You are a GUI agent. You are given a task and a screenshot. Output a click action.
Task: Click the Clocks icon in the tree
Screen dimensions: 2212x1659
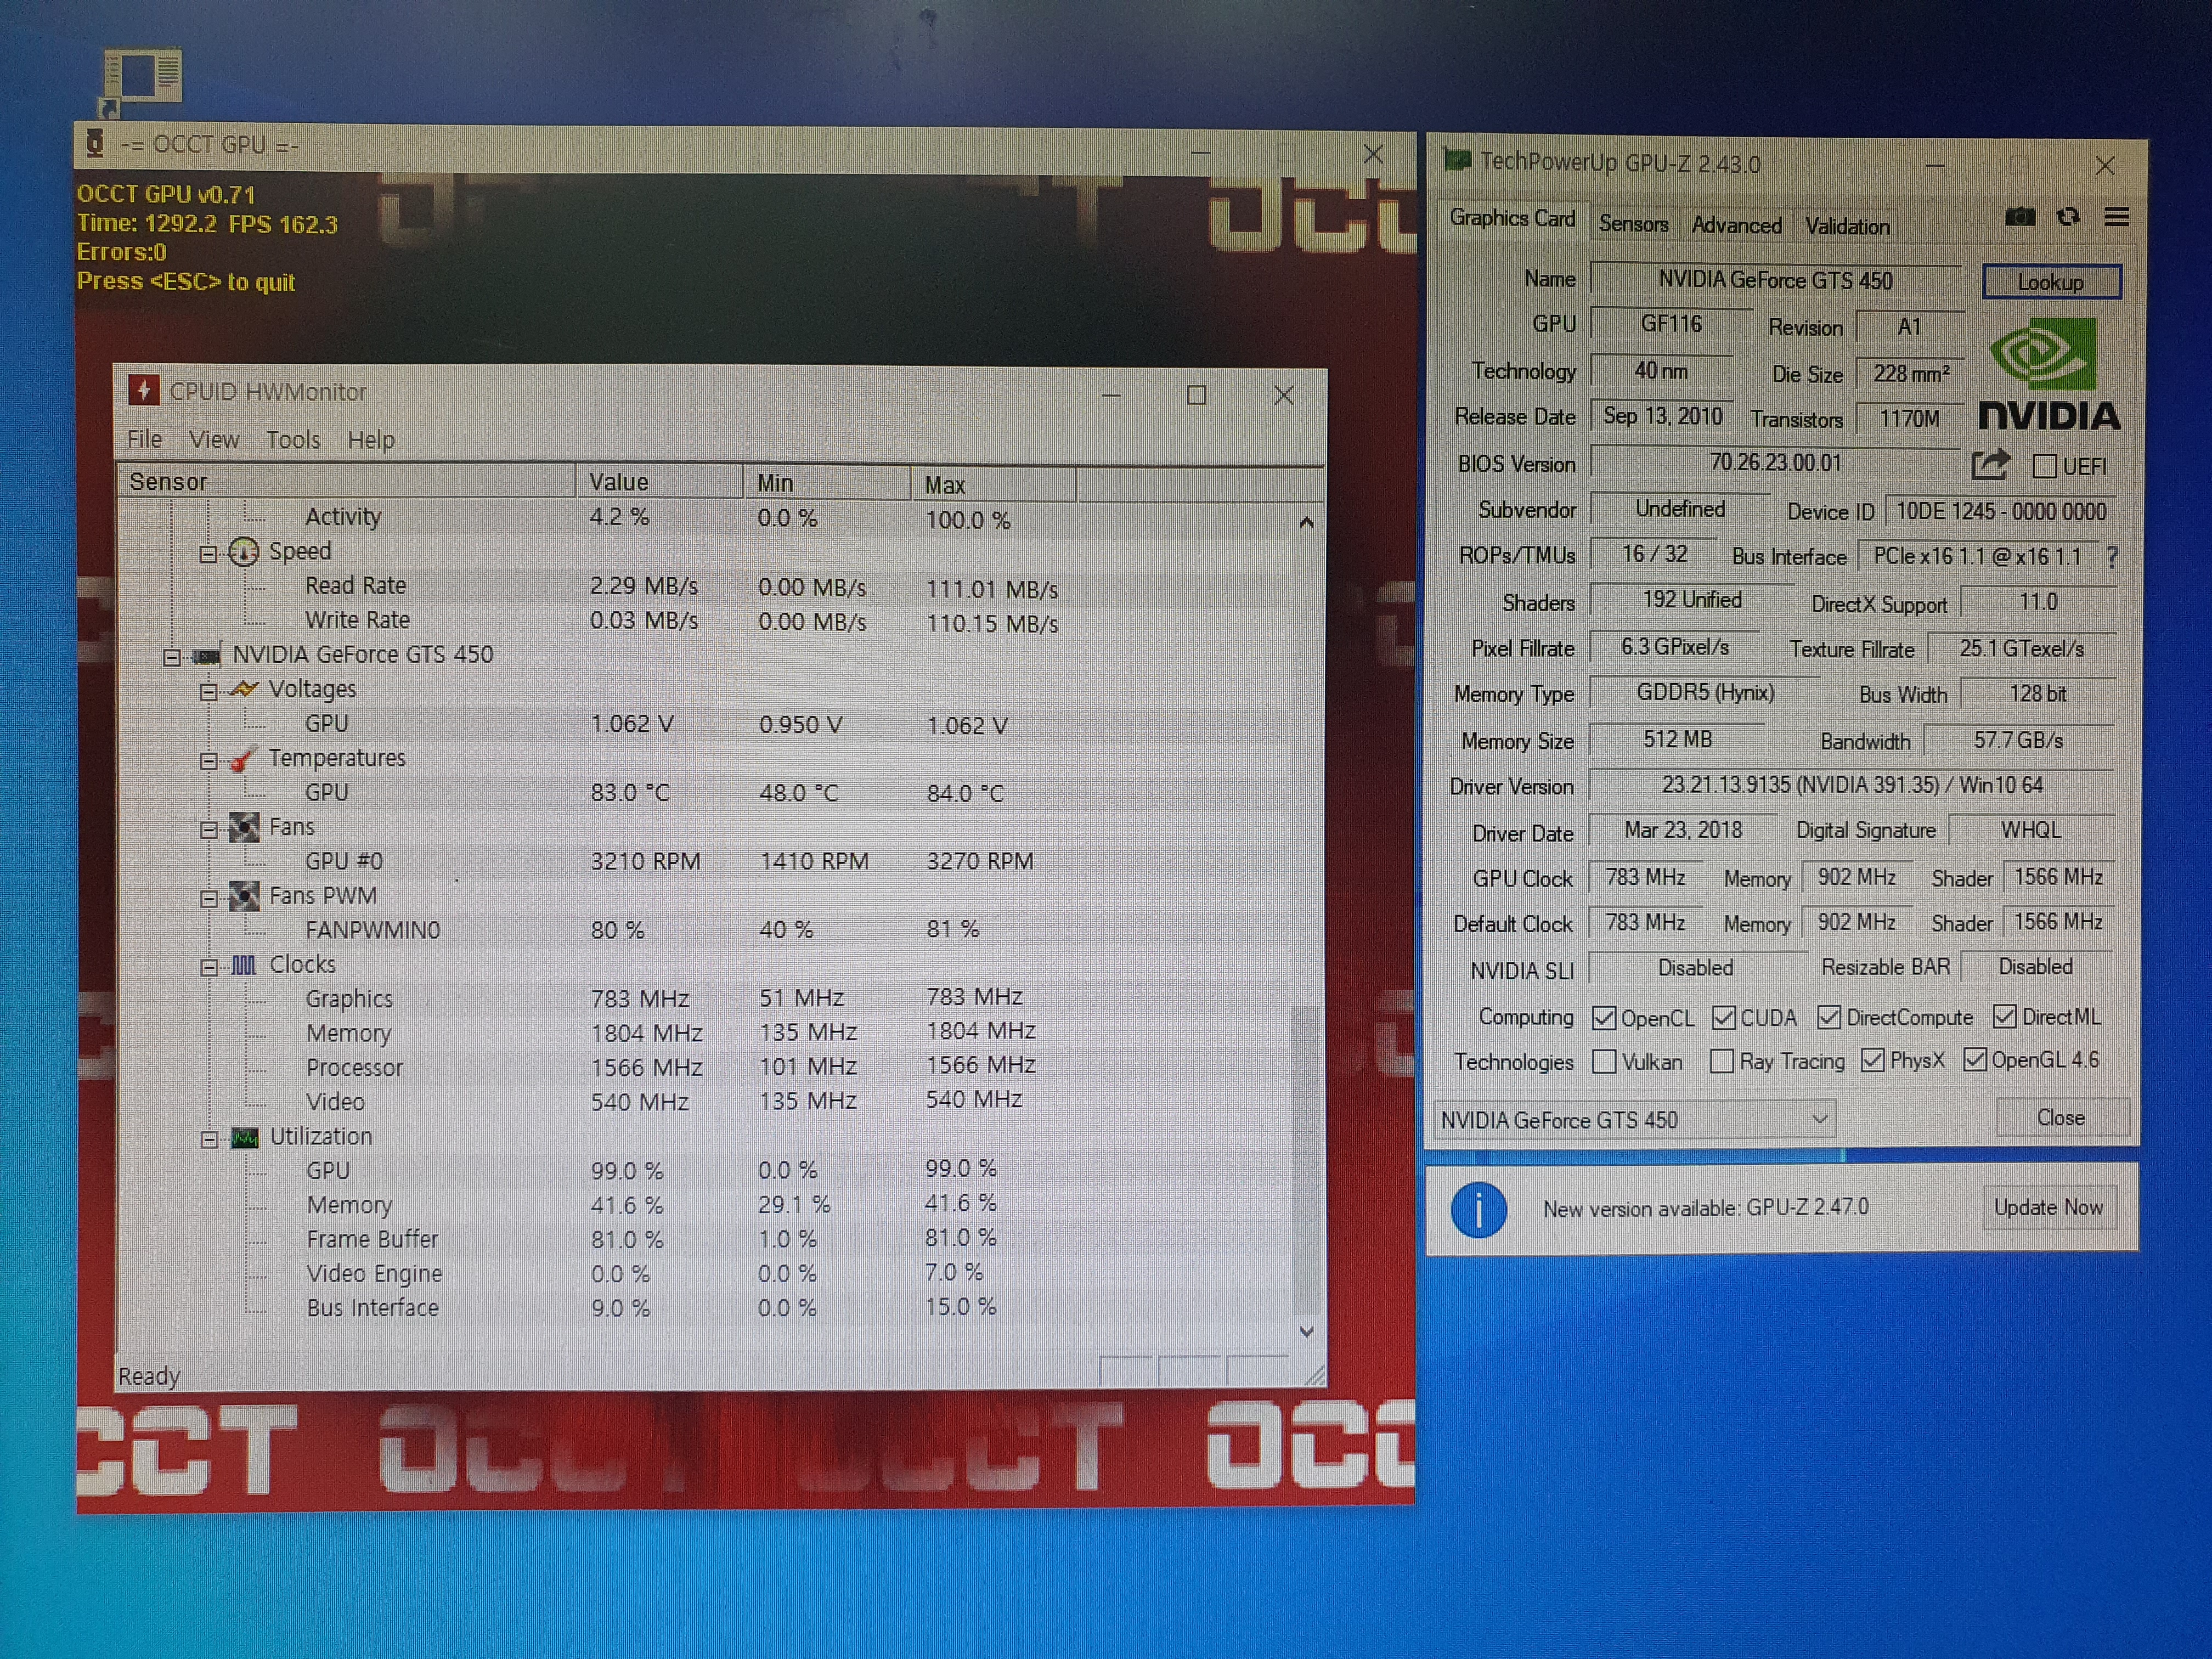click(x=244, y=965)
